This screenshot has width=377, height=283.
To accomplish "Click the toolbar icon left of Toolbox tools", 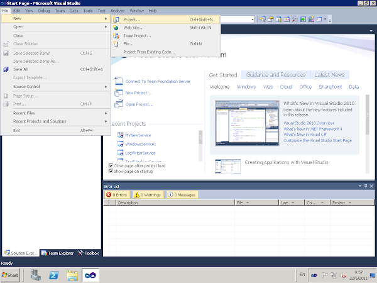I will tap(287, 19).
